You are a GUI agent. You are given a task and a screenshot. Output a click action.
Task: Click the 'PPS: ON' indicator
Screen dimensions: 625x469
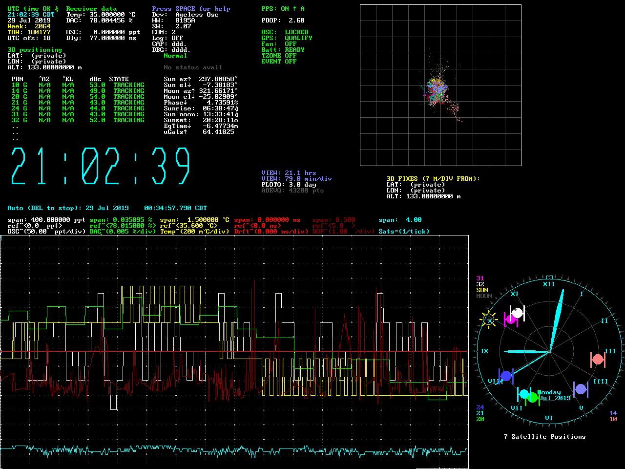click(x=283, y=9)
